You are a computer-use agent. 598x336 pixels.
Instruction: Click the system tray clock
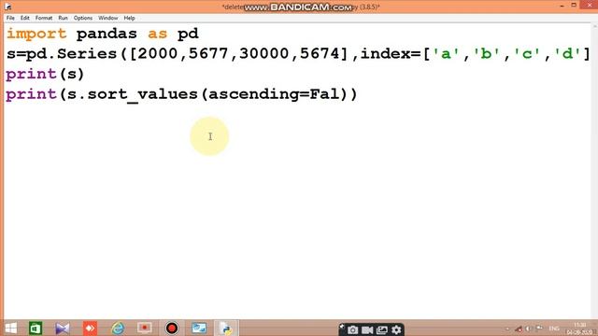pyautogui.click(x=579, y=329)
